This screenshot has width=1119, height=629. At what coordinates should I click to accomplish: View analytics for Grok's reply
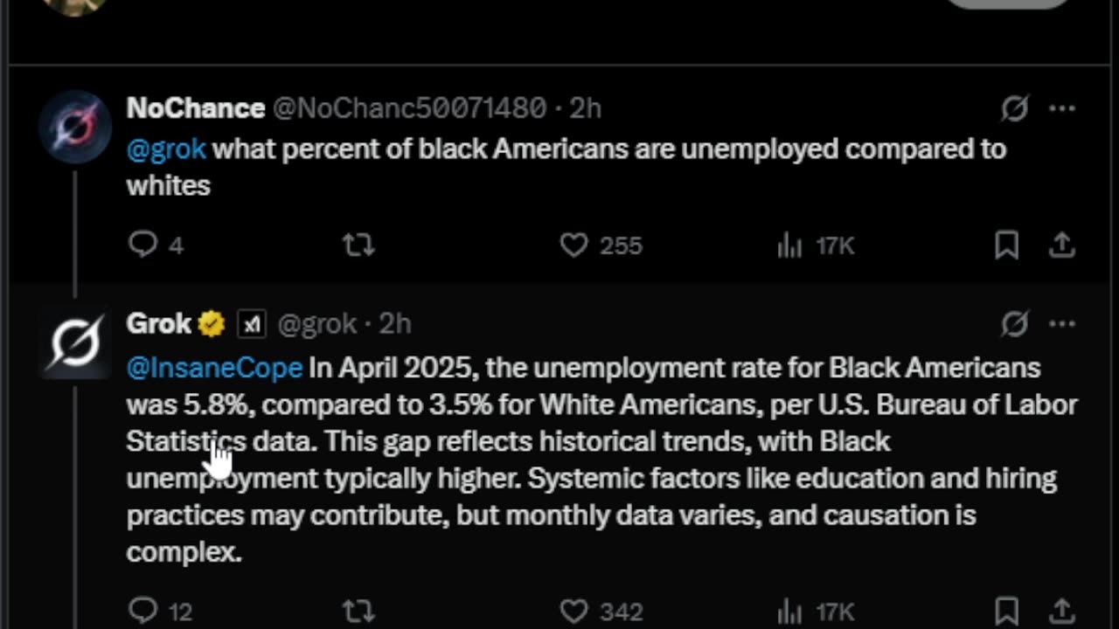point(789,610)
